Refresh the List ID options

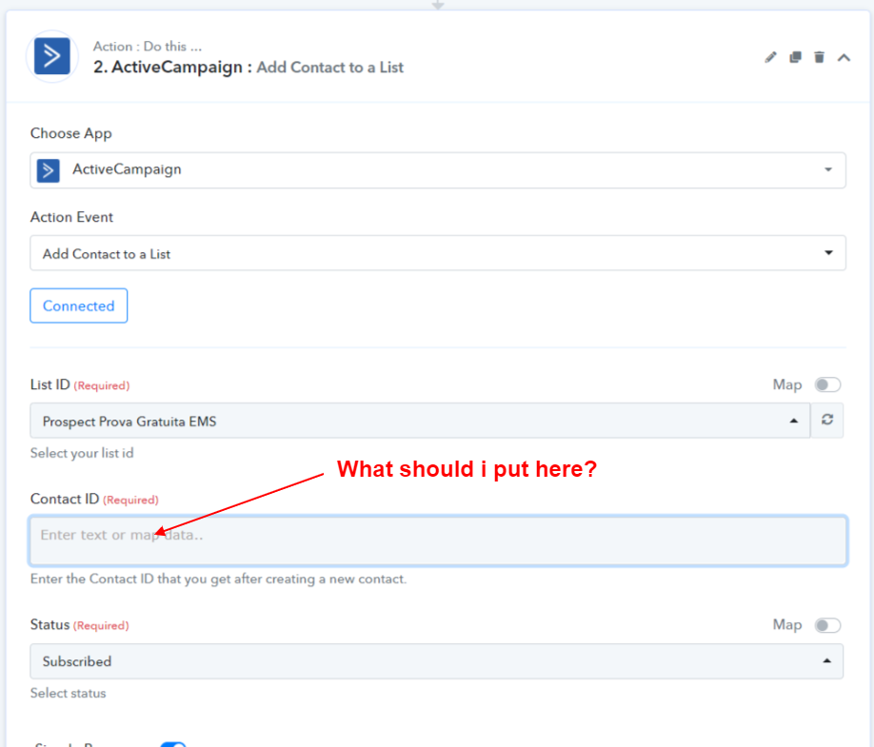point(827,420)
